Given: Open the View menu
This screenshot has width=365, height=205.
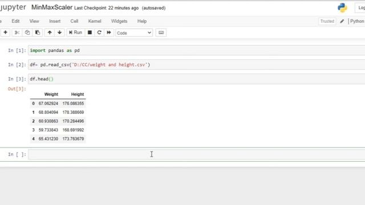Looking at the screenshot, I should tap(34, 21).
